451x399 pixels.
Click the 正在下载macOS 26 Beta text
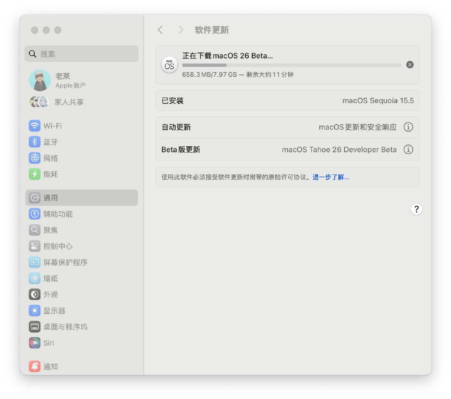227,56
